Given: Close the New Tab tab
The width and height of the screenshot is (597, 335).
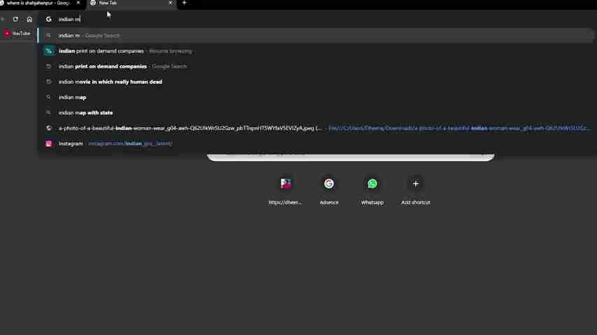Looking at the screenshot, I should [170, 3].
